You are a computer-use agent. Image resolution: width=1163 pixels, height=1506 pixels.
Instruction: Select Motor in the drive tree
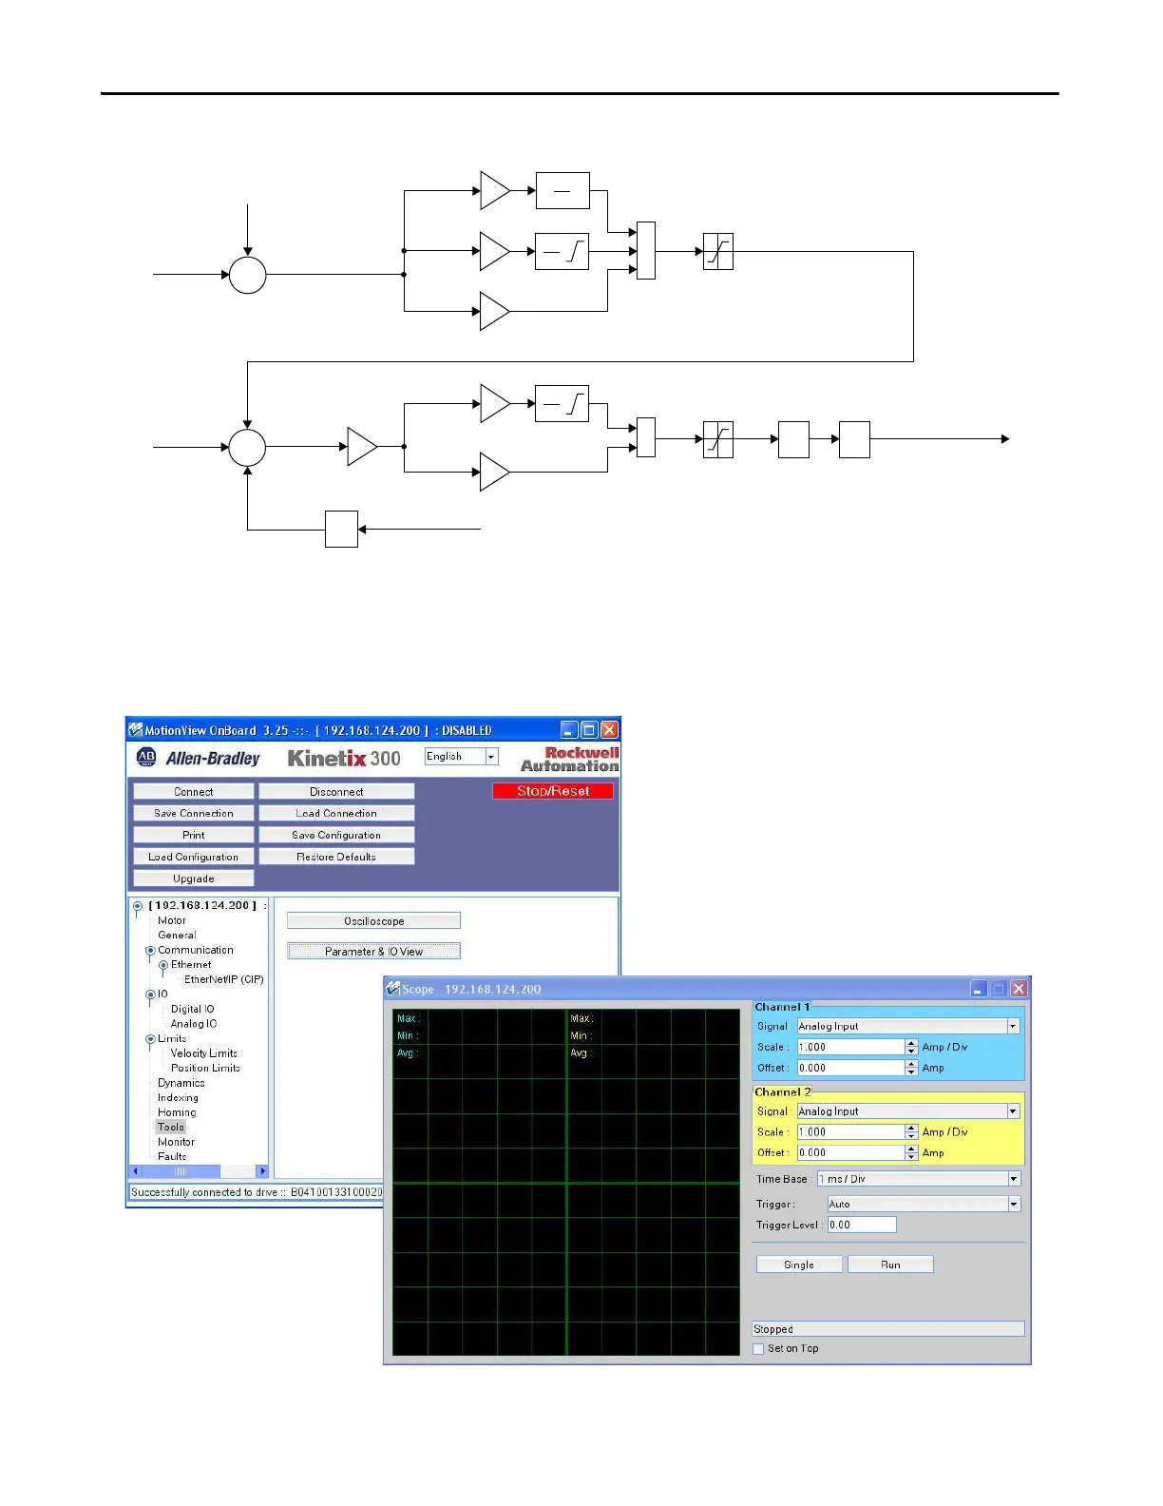172,920
